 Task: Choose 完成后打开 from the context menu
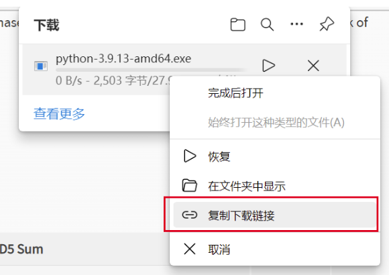tap(275, 93)
